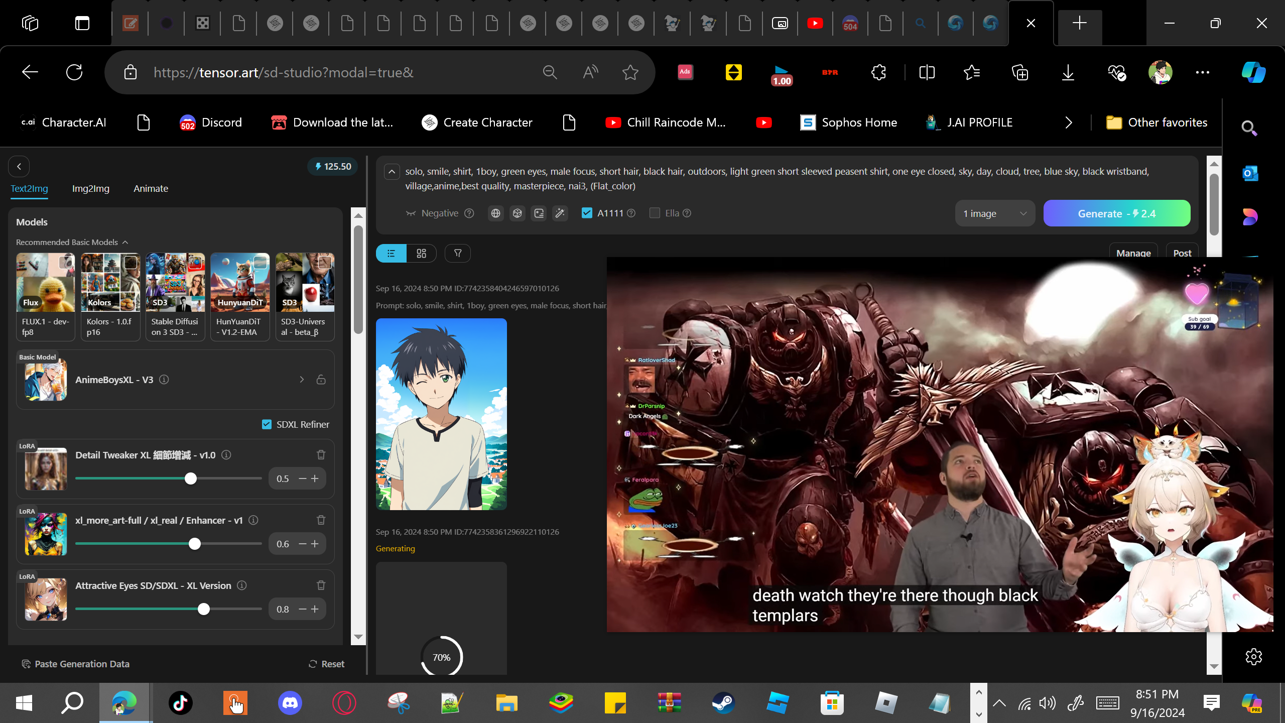This screenshot has height=723, width=1285.
Task: Click the Generate button
Action: point(1117,213)
